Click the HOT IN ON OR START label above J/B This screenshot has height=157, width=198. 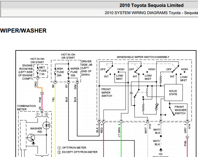click(68, 56)
